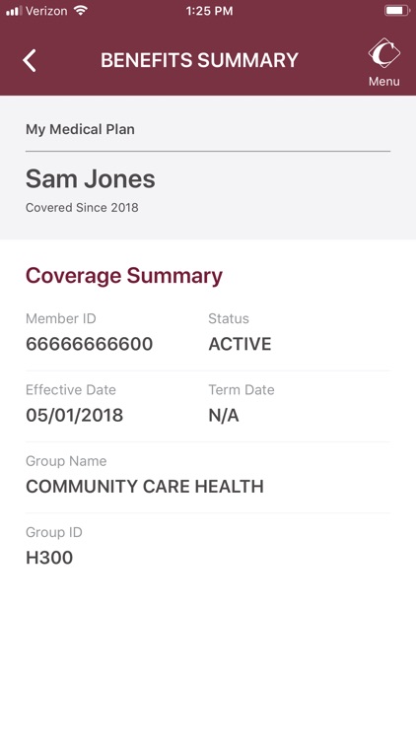This screenshot has width=416, height=739.
Task: Tap Covered Since 2018 text
Action: coord(82,207)
